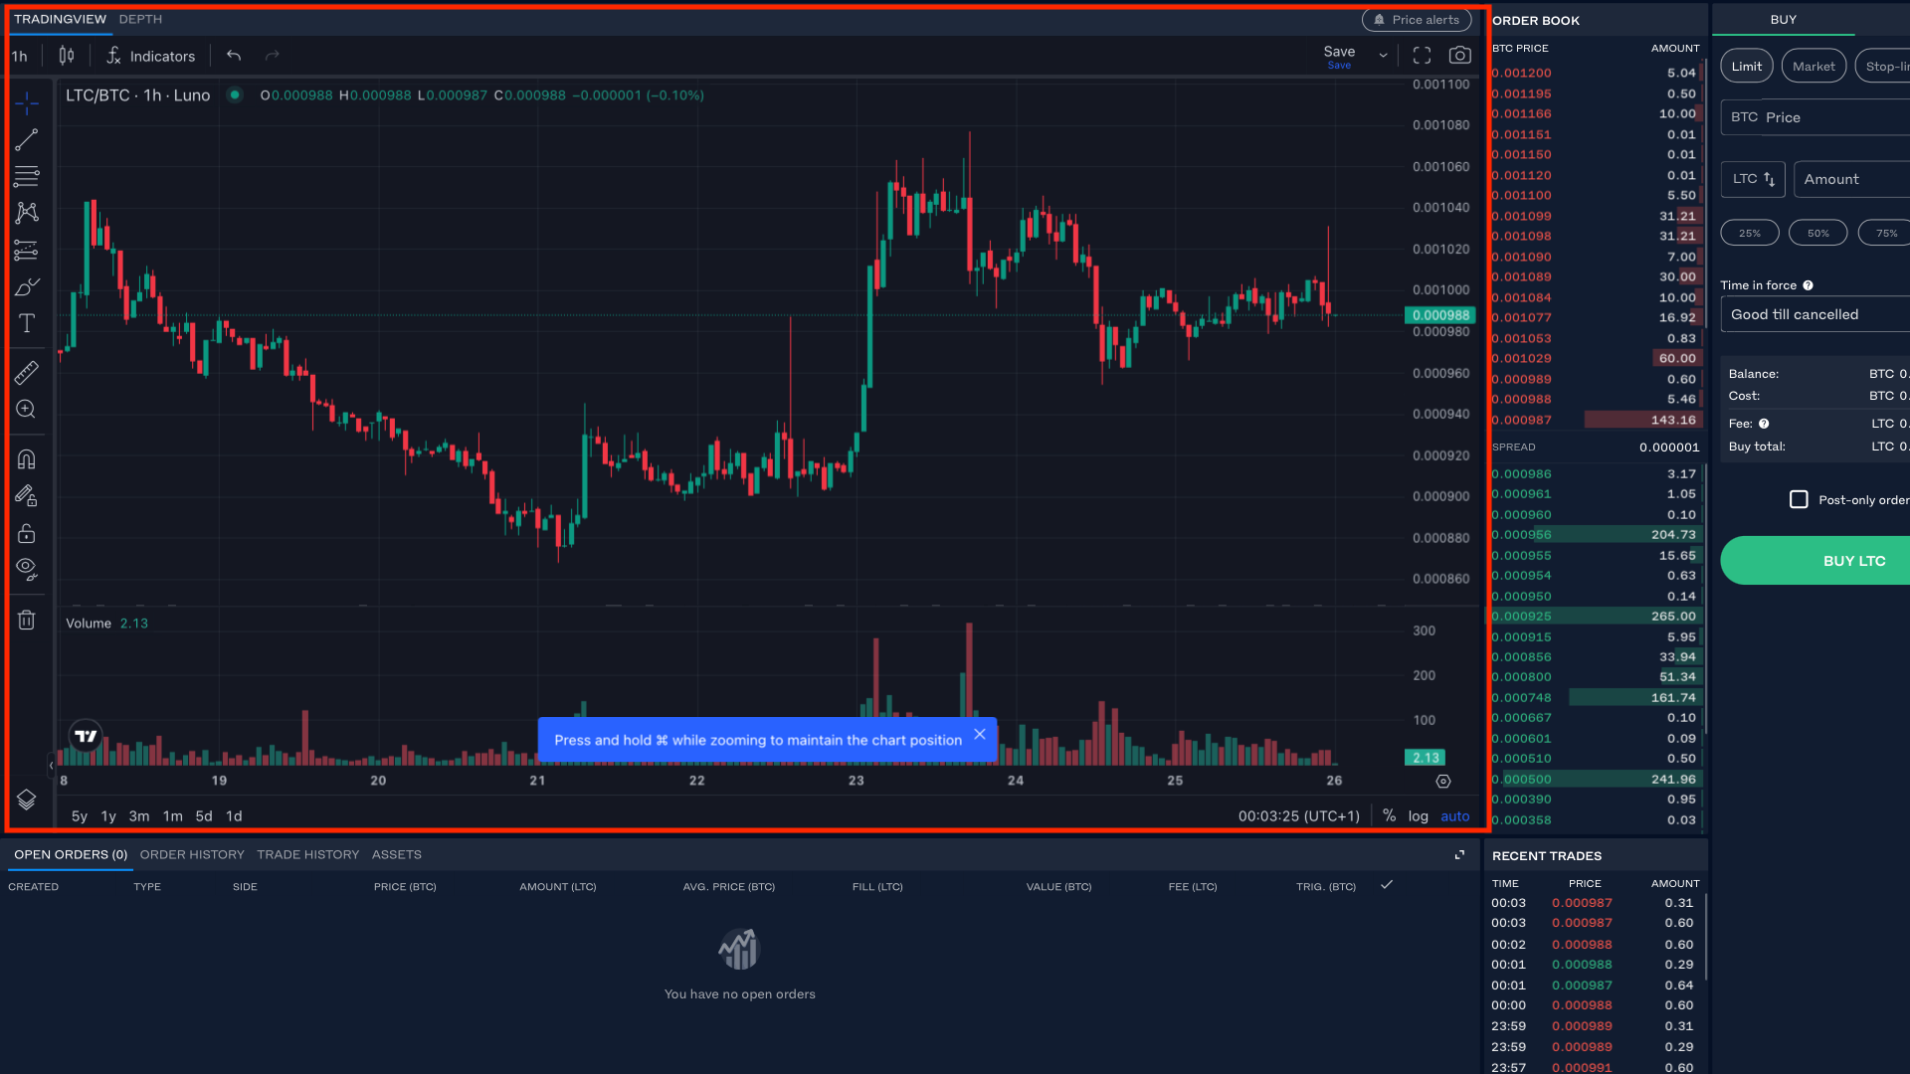Set amount to 50% of balance
The image size is (1910, 1074).
pos(1817,233)
